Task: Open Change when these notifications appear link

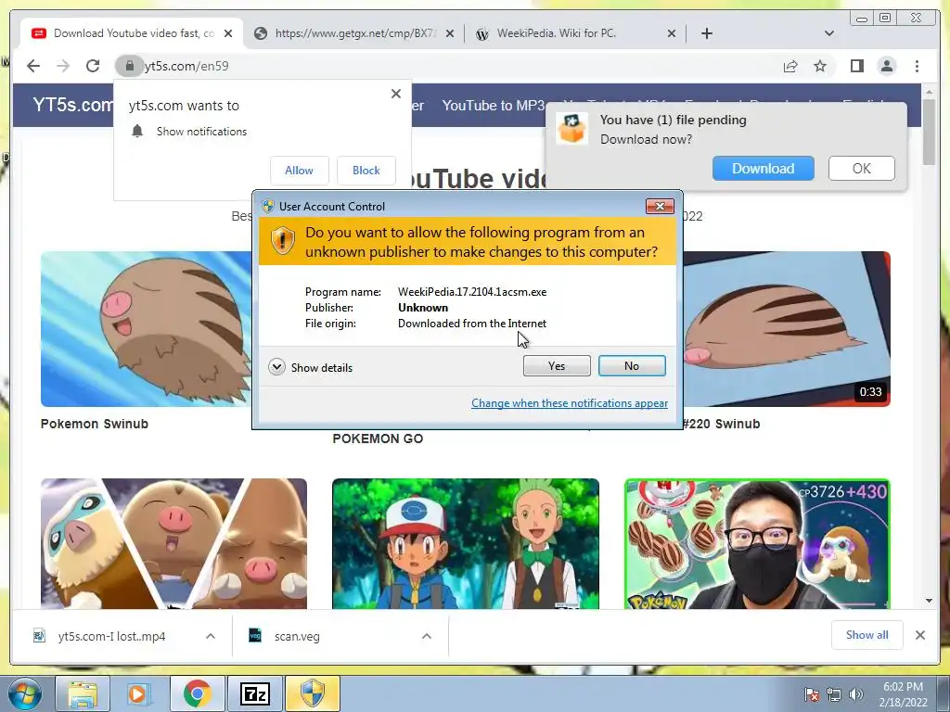Action: pos(570,403)
